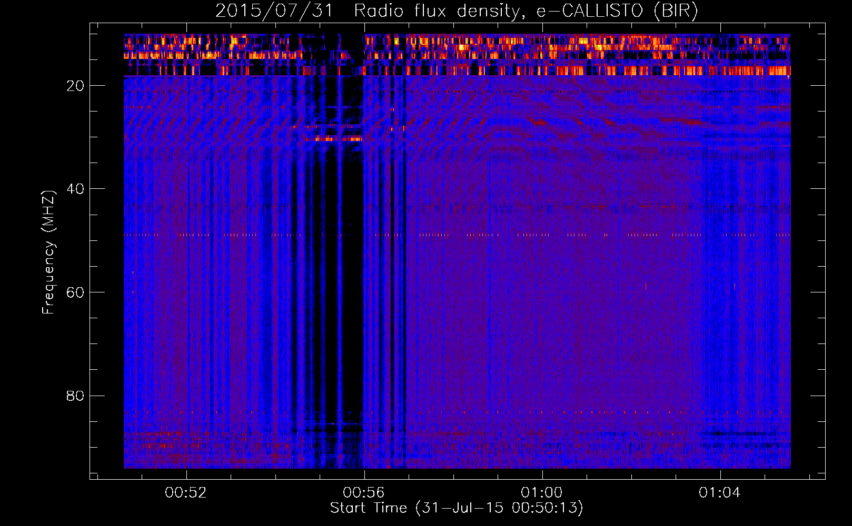852x526 pixels.
Task: Click the '00:56' time tick label
Action: (364, 493)
